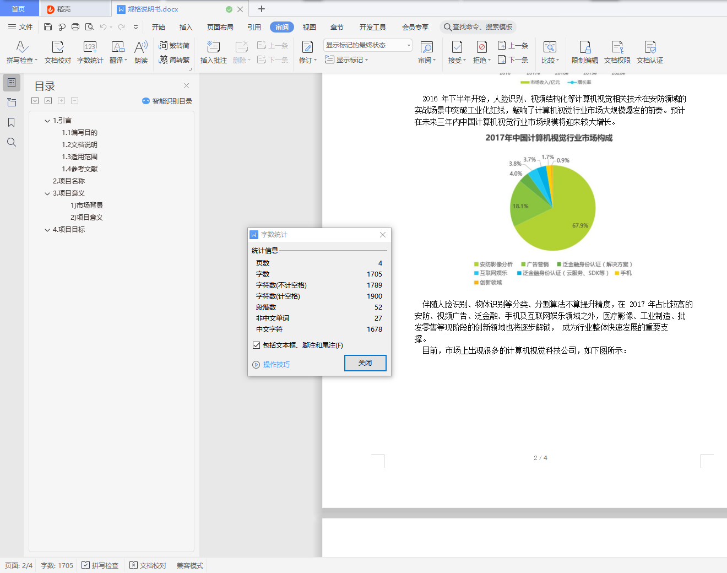Screen dimensions: 727x573
Task: Click the save icon in quick access bar
Action: 48,27
